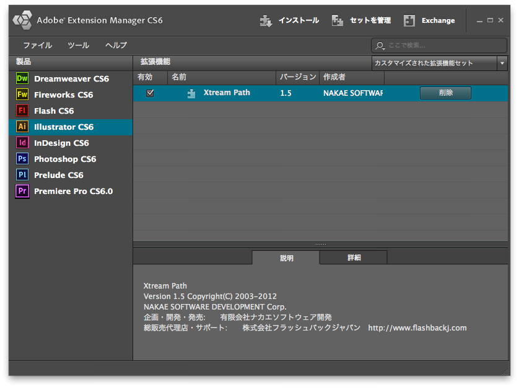519x388 pixels.
Task: Click the Exchange button label
Action: pyautogui.click(x=438, y=20)
